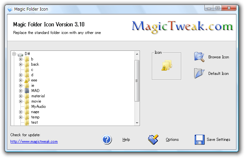This screenshot has width=245, height=158.
Task: Click the Default Icon open-folder icon
Action: (199, 73)
